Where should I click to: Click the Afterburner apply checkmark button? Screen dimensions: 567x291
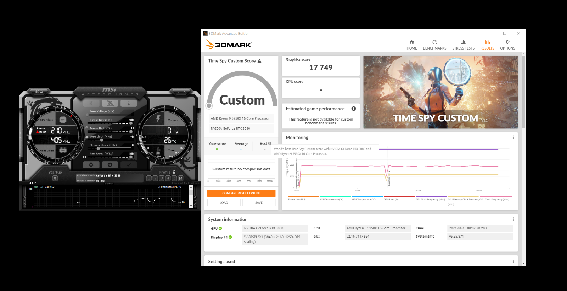(x=129, y=165)
